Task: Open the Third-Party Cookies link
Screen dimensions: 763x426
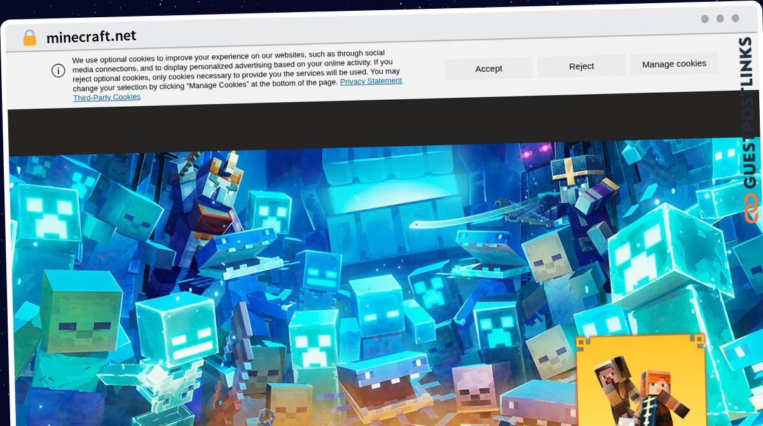Action: pos(107,97)
